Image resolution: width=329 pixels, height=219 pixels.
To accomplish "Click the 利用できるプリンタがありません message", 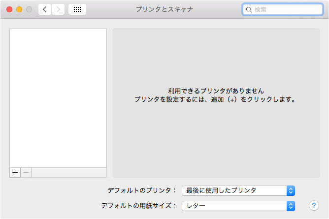I will point(216,91).
